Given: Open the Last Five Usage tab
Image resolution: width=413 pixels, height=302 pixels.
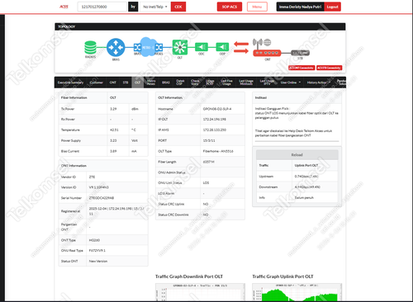Looking at the screenshot, I should [x=226, y=83].
